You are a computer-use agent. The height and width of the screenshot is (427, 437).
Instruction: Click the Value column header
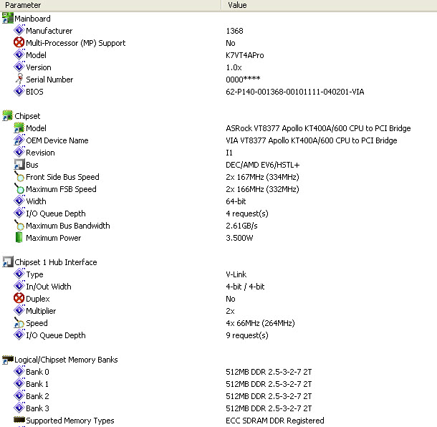click(330, 5)
